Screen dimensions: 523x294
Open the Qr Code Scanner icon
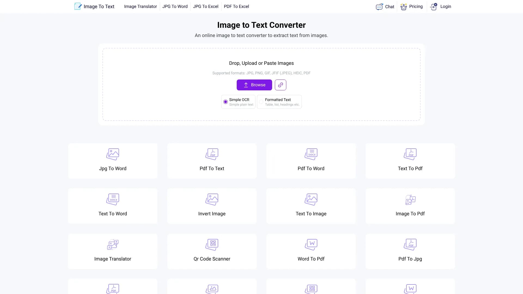(x=212, y=244)
